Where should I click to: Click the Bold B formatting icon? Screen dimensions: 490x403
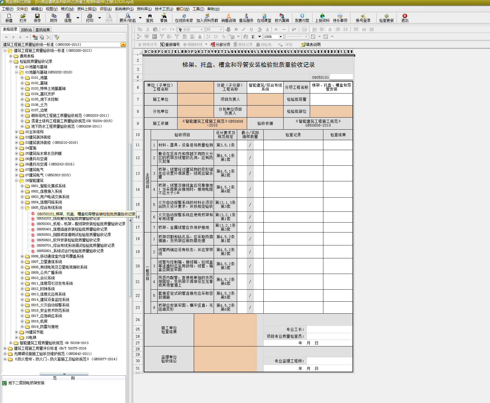pos(236,29)
